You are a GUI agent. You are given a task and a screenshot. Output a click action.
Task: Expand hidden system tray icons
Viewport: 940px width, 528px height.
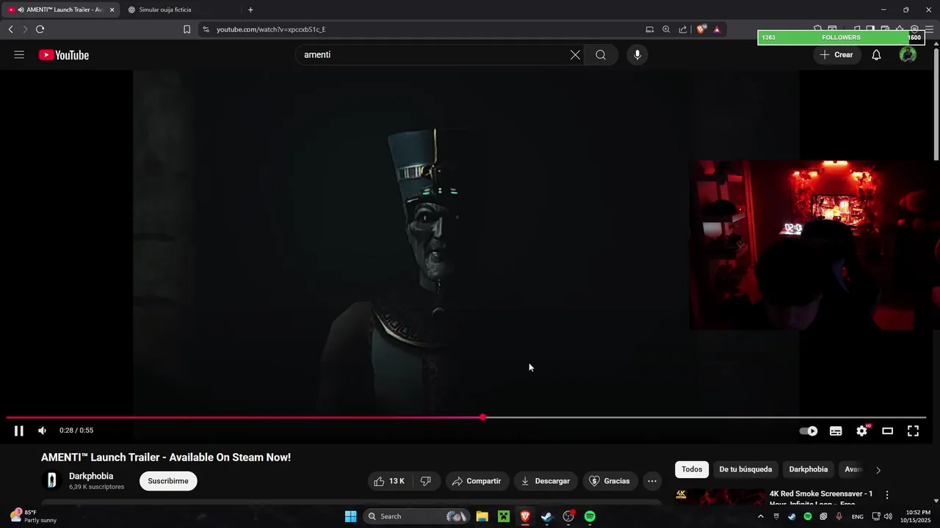click(x=760, y=516)
